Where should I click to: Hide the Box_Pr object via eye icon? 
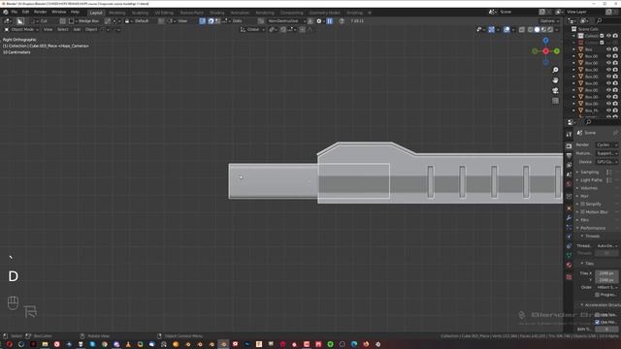[x=608, y=111]
